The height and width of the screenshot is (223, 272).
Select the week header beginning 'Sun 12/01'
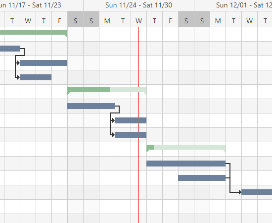click(x=233, y=5)
